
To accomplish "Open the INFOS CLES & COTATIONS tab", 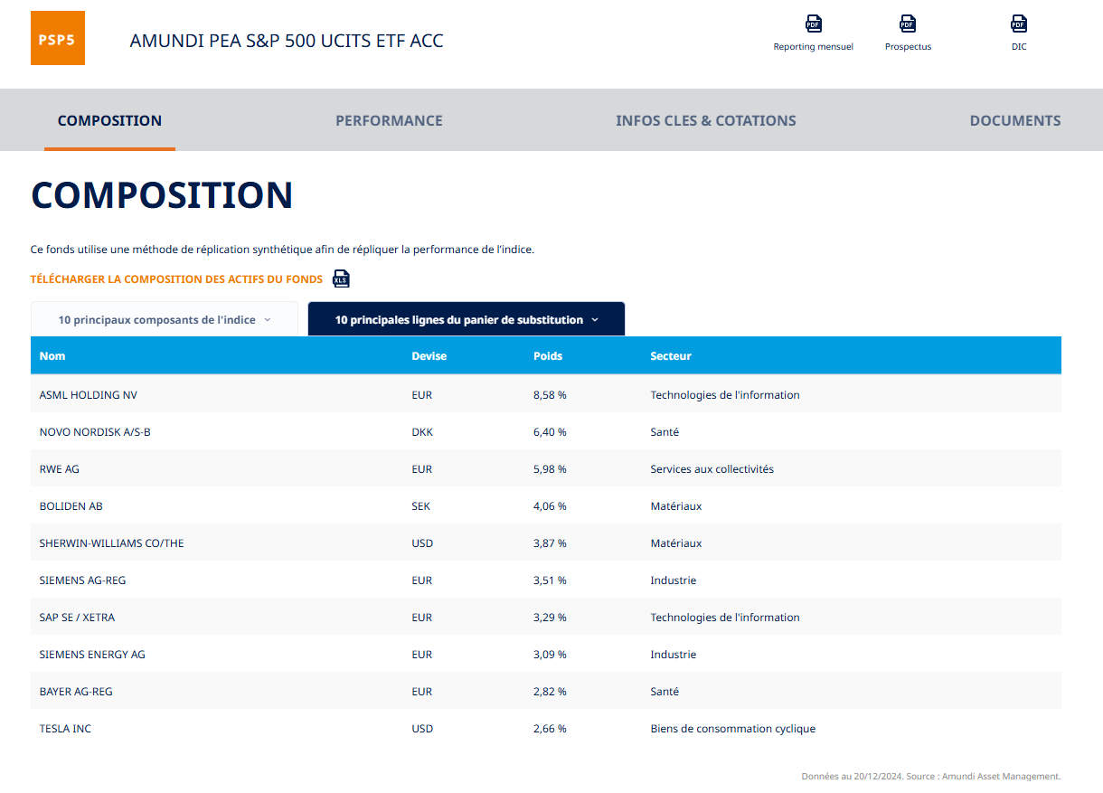I will (x=706, y=120).
